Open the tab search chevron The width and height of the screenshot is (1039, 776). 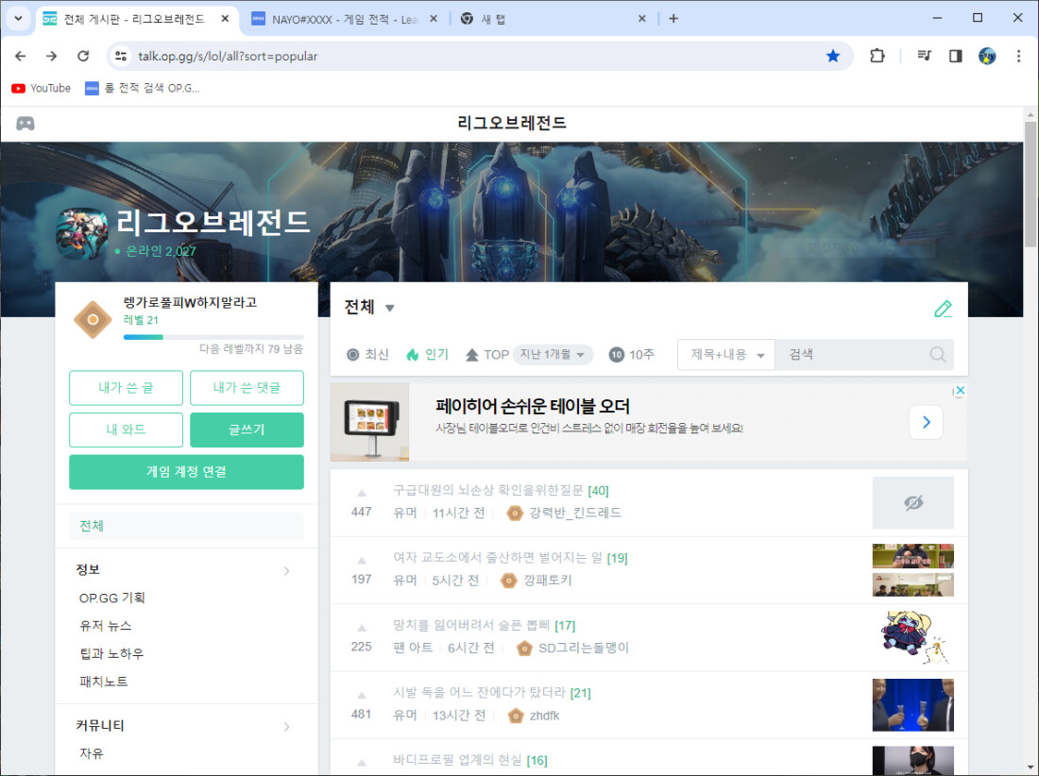pos(18,19)
